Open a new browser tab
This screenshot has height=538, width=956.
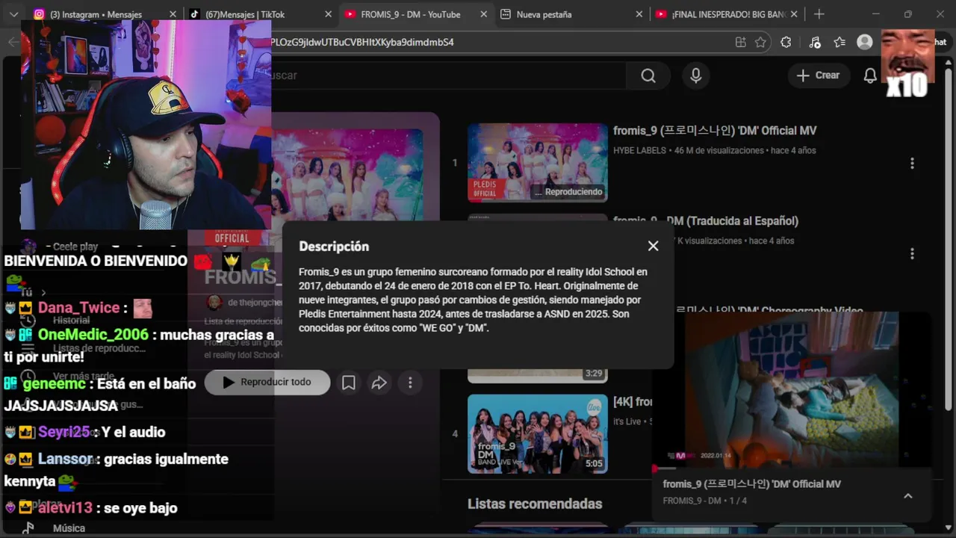pyautogui.click(x=819, y=14)
